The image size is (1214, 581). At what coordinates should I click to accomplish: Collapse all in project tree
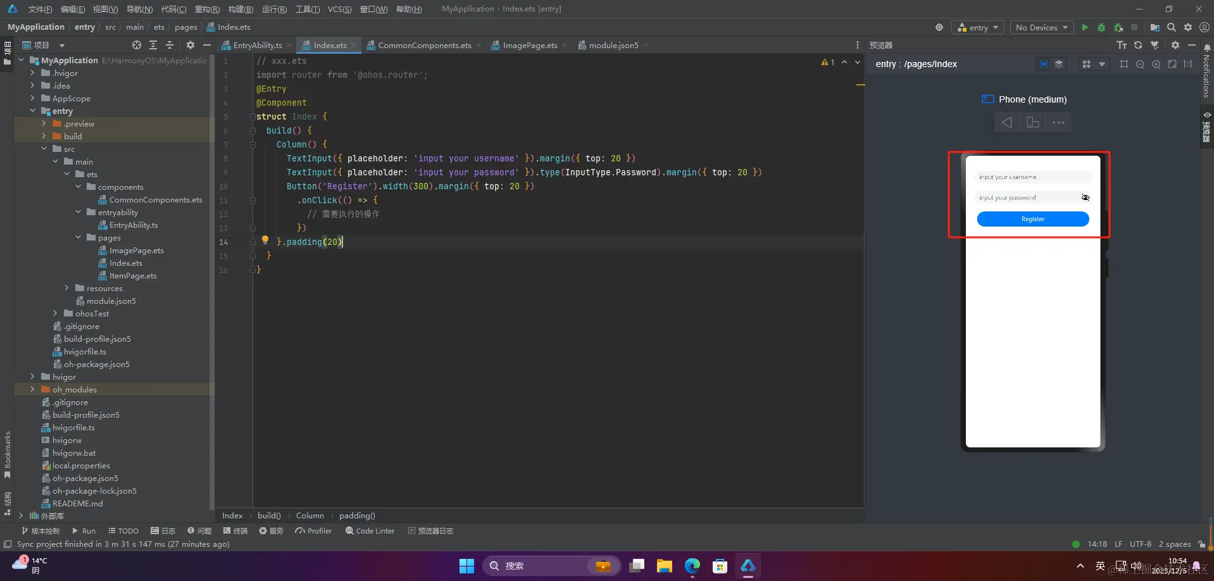tap(170, 45)
